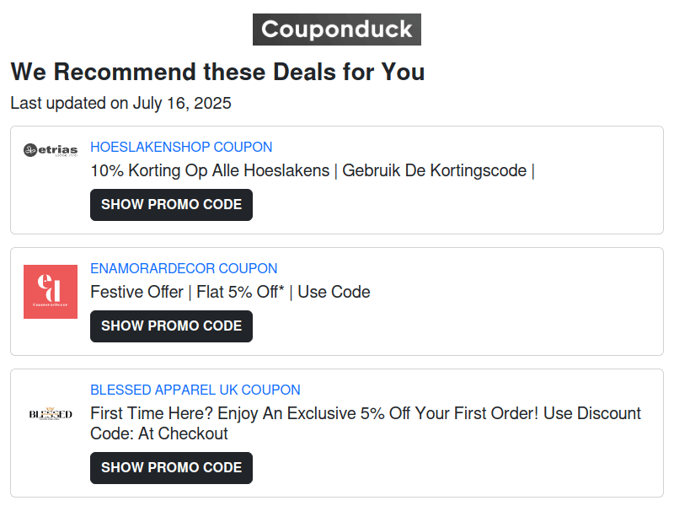Open the ENAMORARDECOR COUPON link
The width and height of the screenshot is (674, 506).
pos(184,268)
